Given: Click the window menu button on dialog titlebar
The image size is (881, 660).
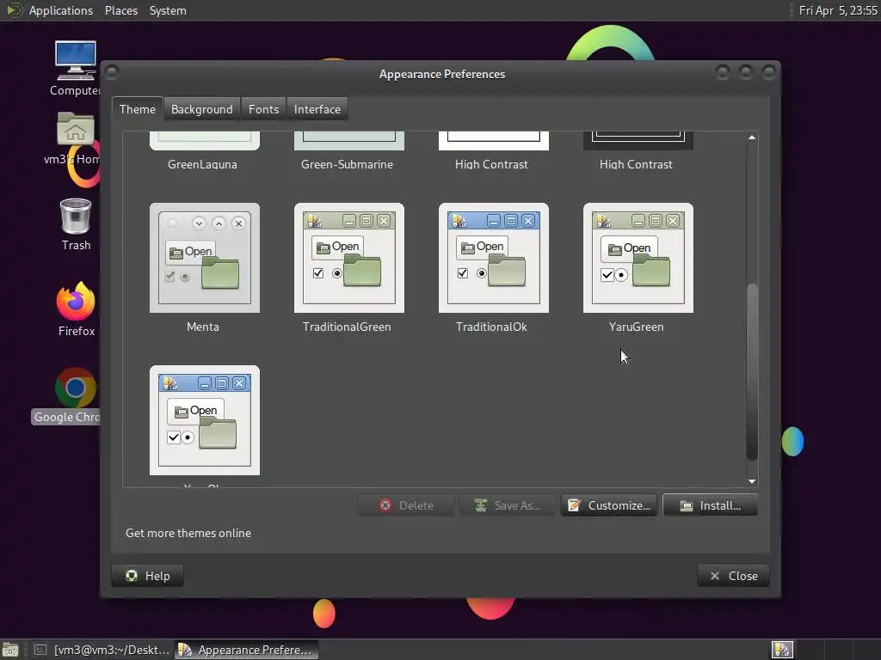Looking at the screenshot, I should 112,72.
